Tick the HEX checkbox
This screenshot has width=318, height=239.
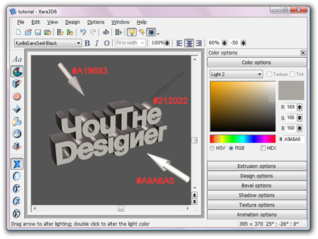(263, 148)
